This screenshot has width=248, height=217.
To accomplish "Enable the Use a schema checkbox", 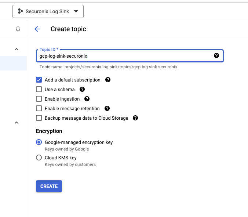I will pyautogui.click(x=39, y=89).
